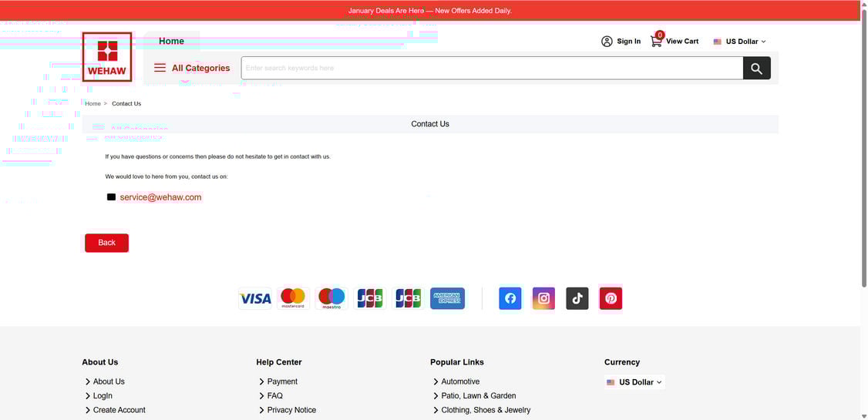This screenshot has width=868, height=420.
Task: Open the FAQ help link
Action: click(x=274, y=396)
